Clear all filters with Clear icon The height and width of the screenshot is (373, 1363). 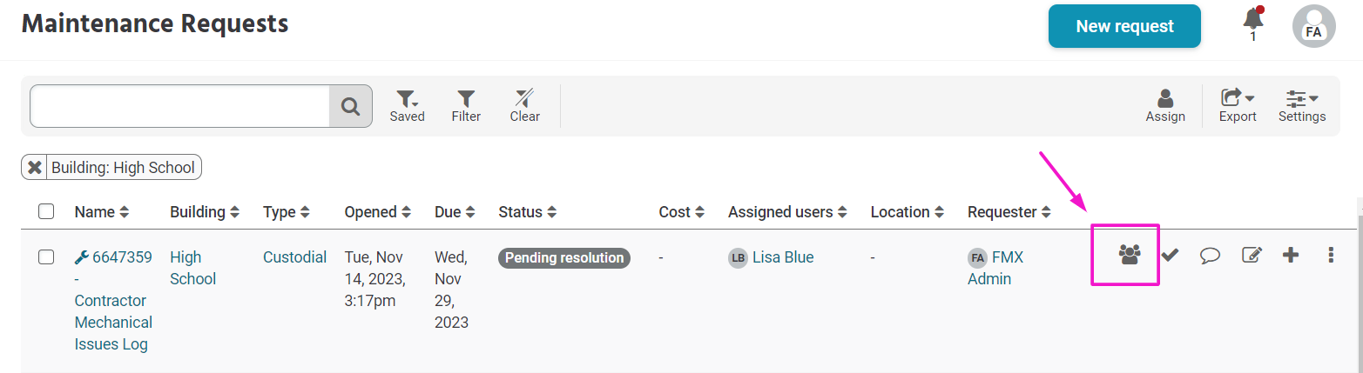[524, 106]
